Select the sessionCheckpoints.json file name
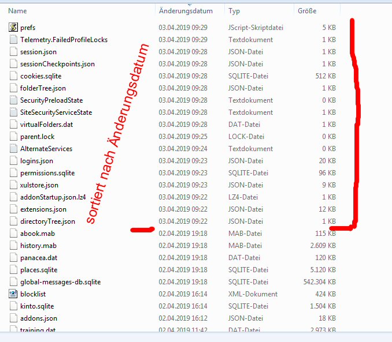The image size is (392, 342). pyautogui.click(x=57, y=64)
